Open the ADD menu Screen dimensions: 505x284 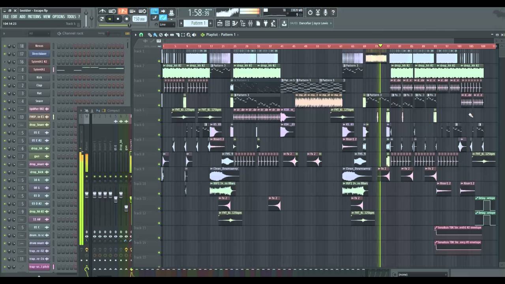(22, 17)
